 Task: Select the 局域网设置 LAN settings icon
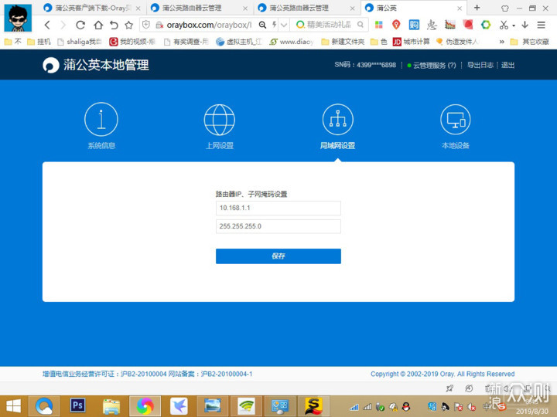pos(337,120)
